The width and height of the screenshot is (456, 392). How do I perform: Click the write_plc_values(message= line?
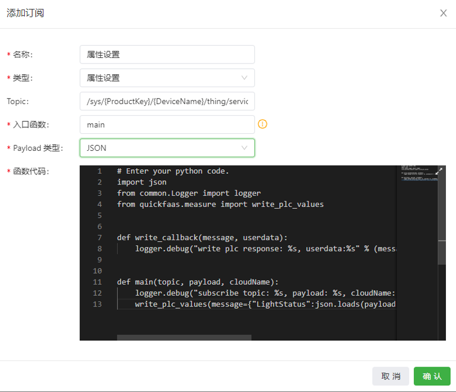pyautogui.click(x=265, y=304)
